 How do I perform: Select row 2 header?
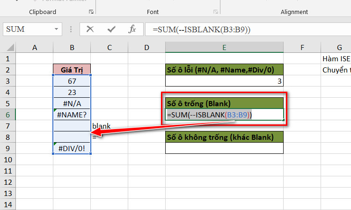[x=8, y=70]
